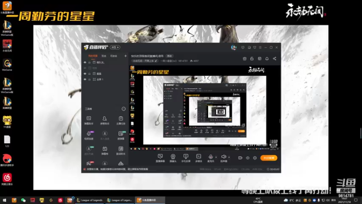This screenshot has width=362, height=204.
Task: Collapse the toolbox (工具箱) section
Action: (x=124, y=109)
